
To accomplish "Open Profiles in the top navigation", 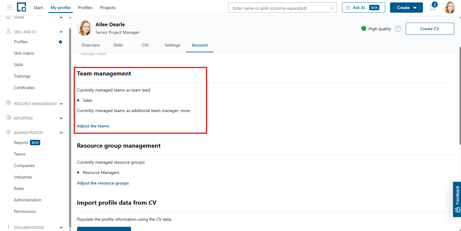I will pos(85,8).
